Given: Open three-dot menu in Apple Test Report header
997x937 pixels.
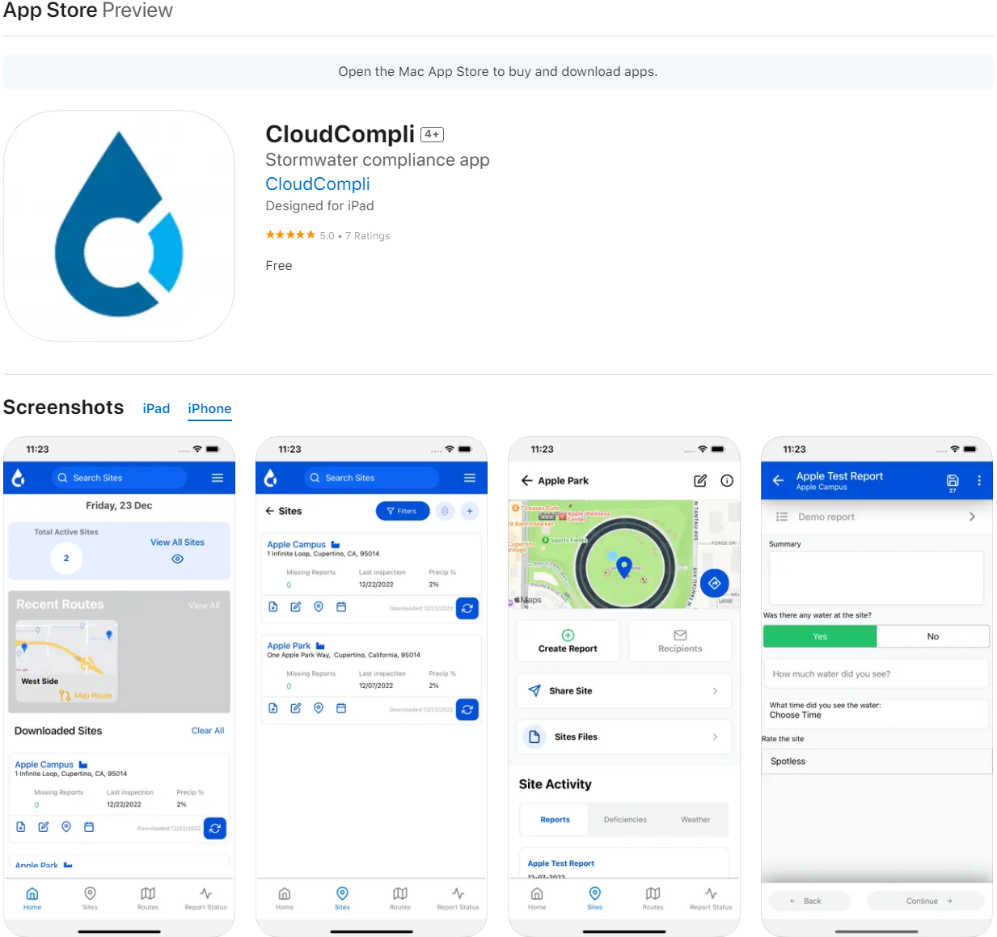Looking at the screenshot, I should click(x=979, y=480).
